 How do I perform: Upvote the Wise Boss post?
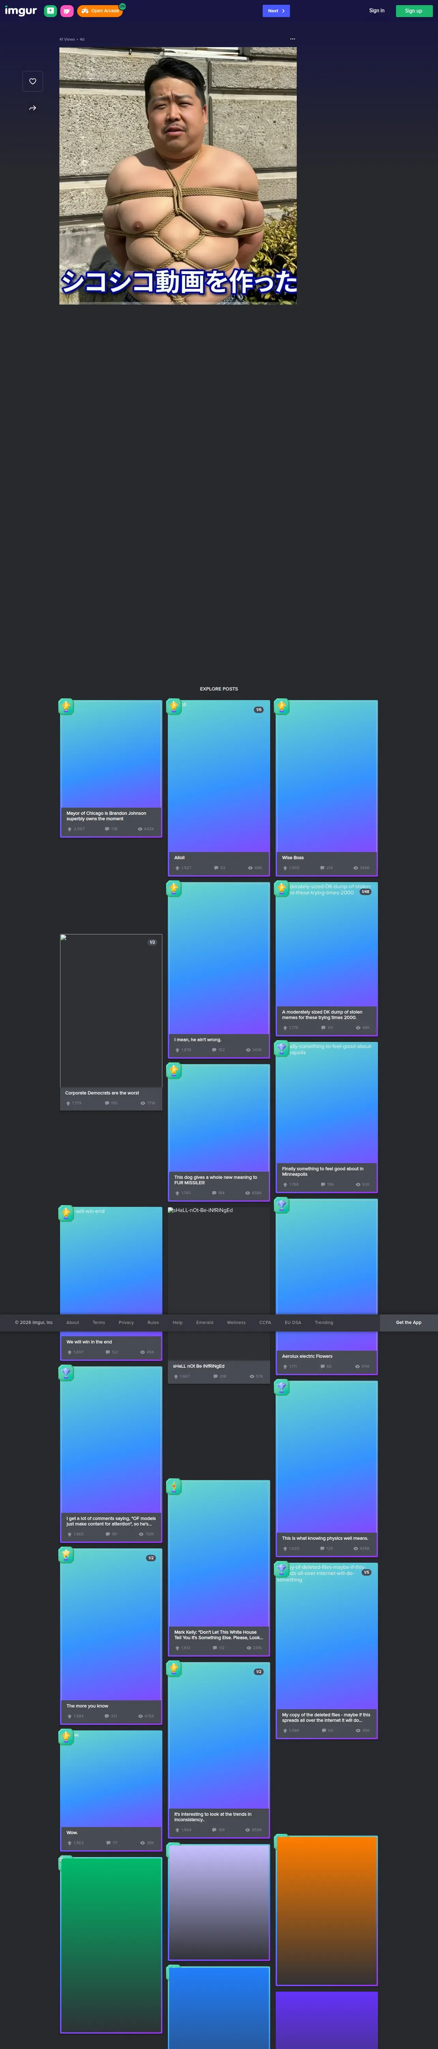click(x=286, y=868)
